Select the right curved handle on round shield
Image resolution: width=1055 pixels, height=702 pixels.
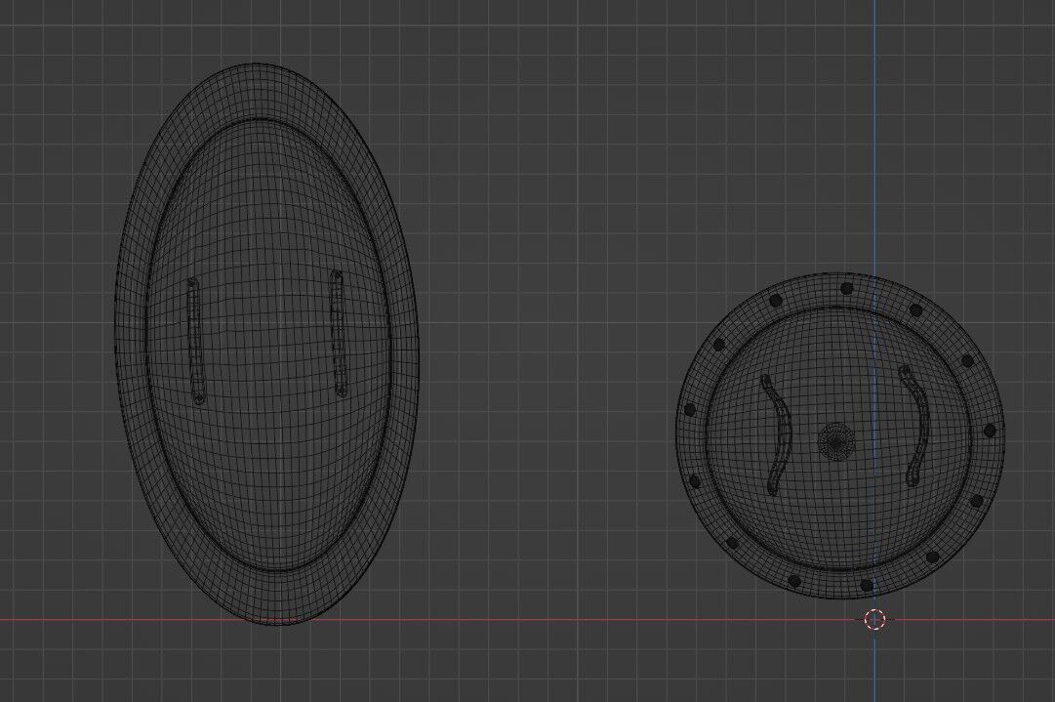[x=915, y=426]
